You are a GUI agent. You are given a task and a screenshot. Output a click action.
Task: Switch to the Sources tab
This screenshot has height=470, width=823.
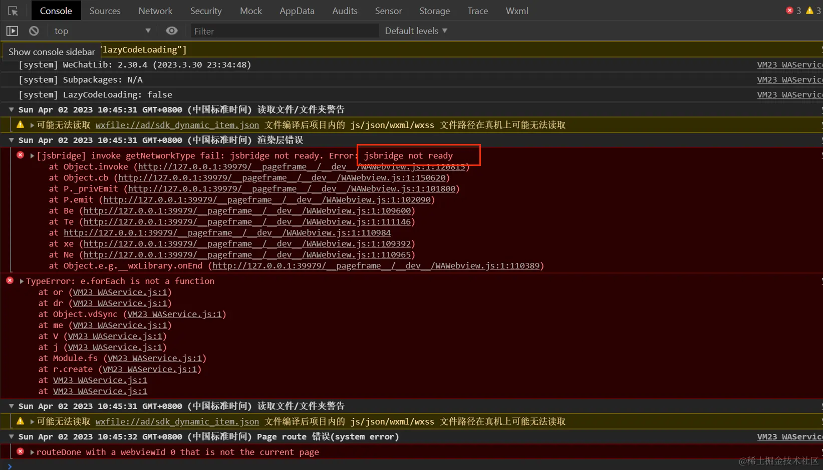[105, 10]
